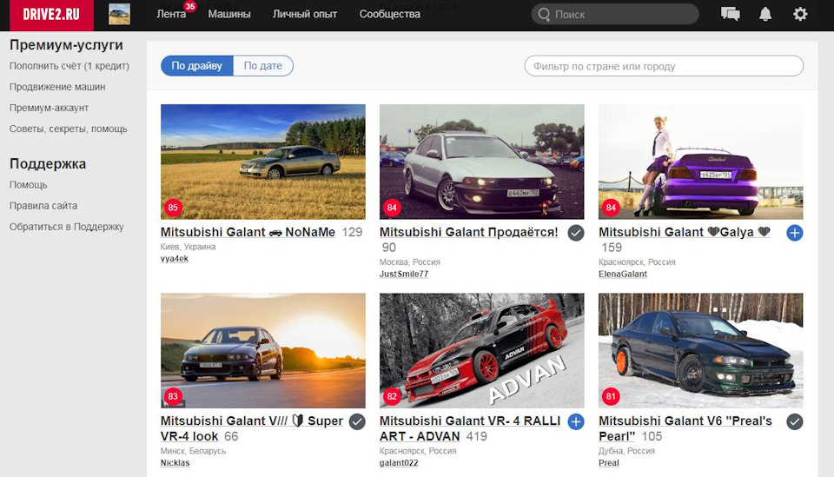Click the 35 notification badge on Лента
834x477 pixels.
click(x=190, y=6)
